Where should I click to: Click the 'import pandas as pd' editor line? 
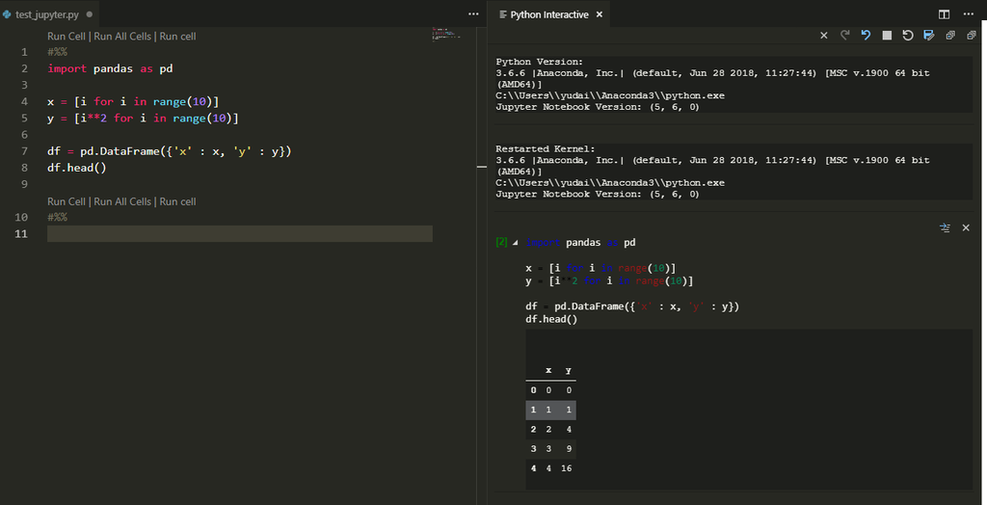tap(110, 68)
